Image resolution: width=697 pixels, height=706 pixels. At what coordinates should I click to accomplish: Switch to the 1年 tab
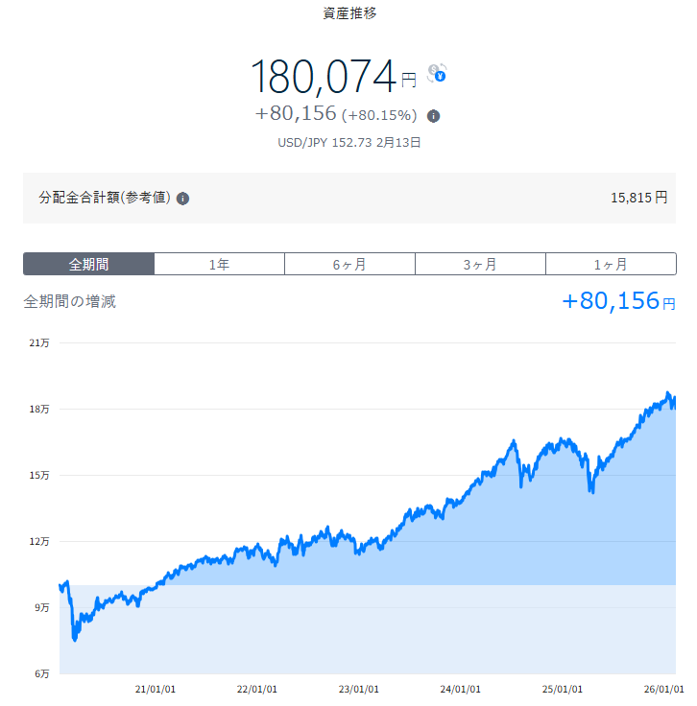click(219, 265)
